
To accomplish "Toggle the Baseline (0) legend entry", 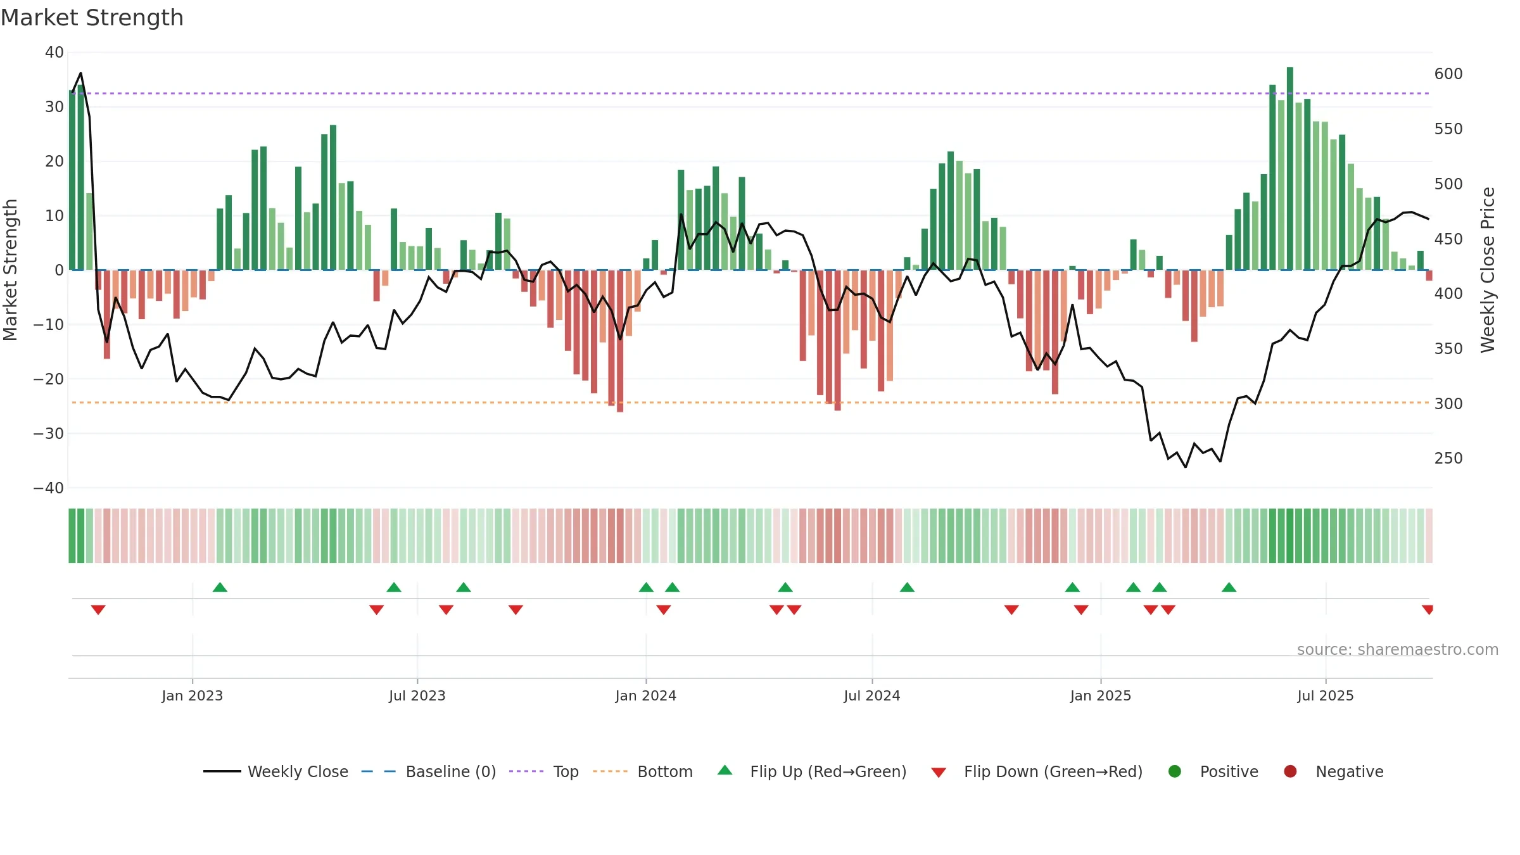I will tap(429, 771).
